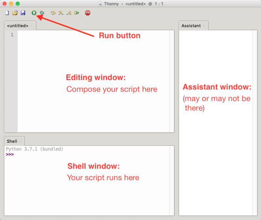The width and height of the screenshot is (261, 220).
Task: Close the <untitled> editor tab
Action: coord(32,26)
